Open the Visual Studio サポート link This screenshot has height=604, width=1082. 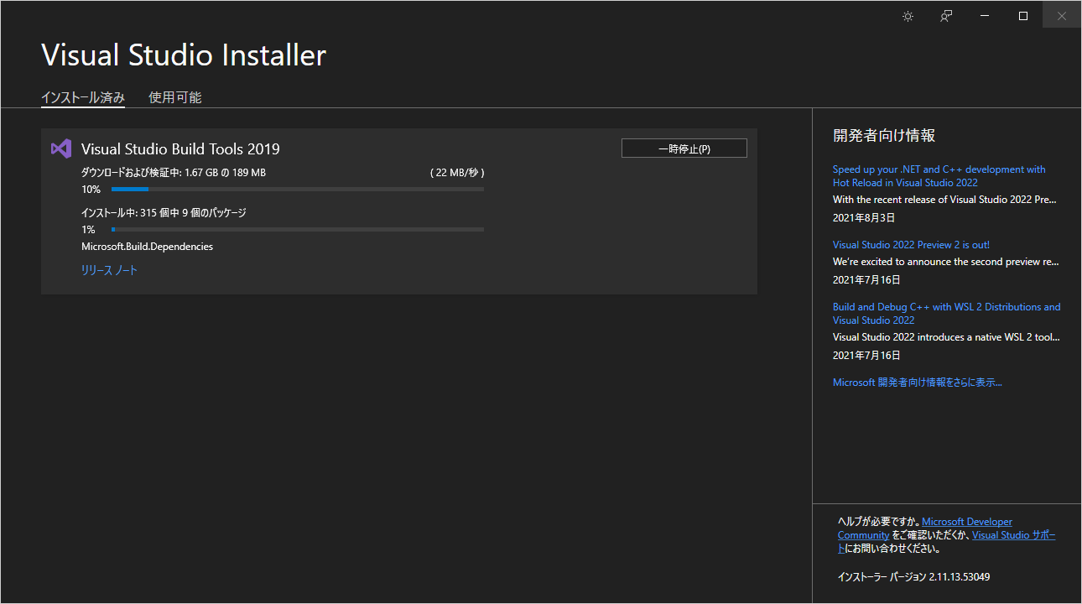(1014, 534)
